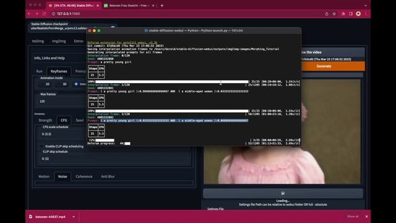Open the Chrome three-dot menu
396x223 pixels.
click(x=366, y=14)
